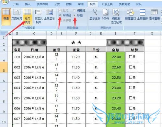The width and height of the screenshot is (162, 127).
Task: Select column B header
Action: (17, 34)
